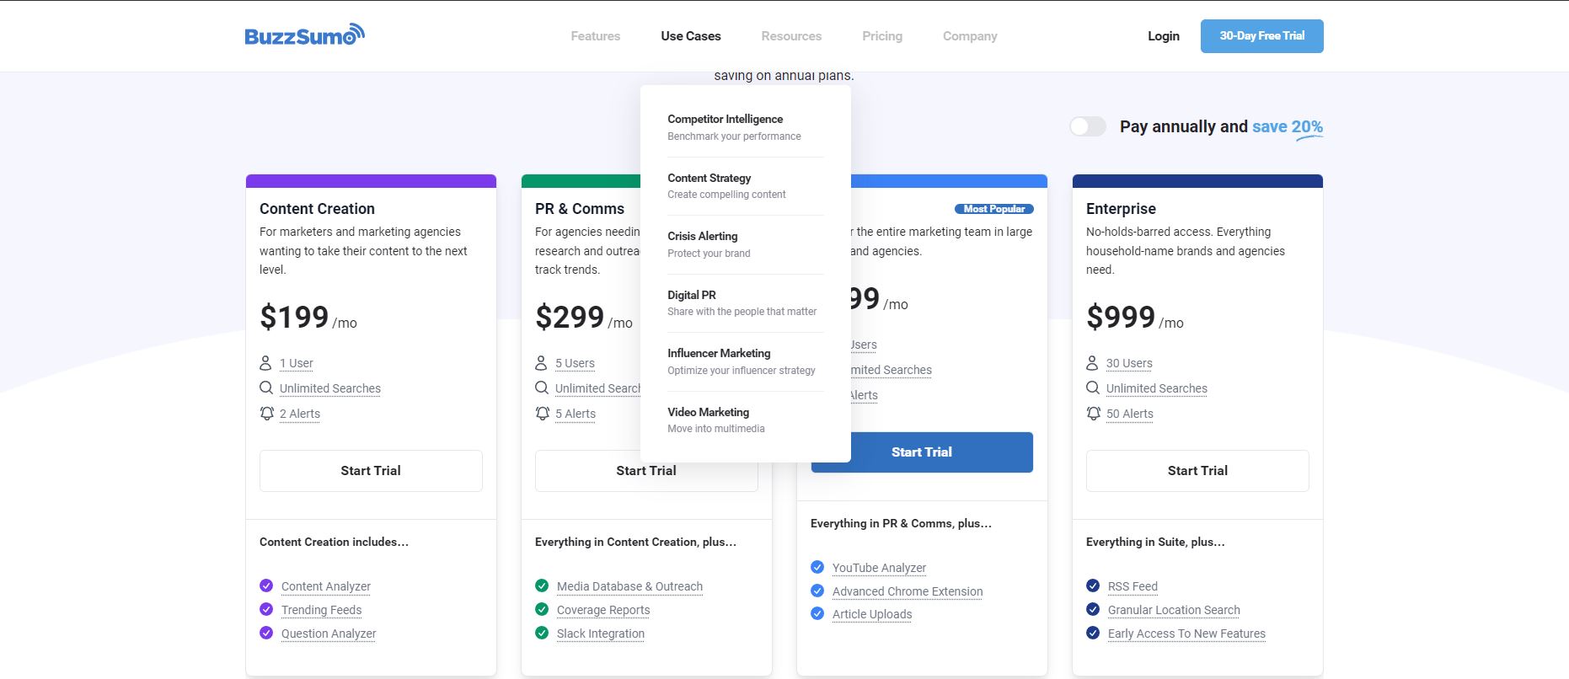Click the Content Analyzer feature link
Image resolution: width=1569 pixels, height=679 pixels.
click(326, 586)
